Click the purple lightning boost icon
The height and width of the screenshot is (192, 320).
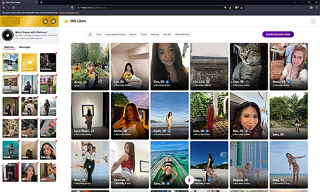tap(189, 180)
